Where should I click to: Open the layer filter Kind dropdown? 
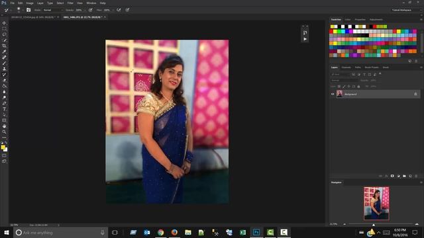pos(340,74)
